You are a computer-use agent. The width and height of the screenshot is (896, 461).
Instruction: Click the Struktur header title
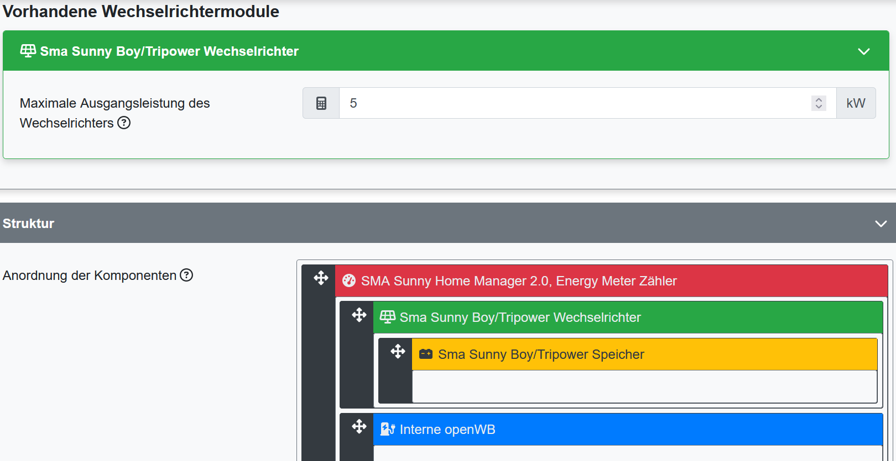pos(28,224)
